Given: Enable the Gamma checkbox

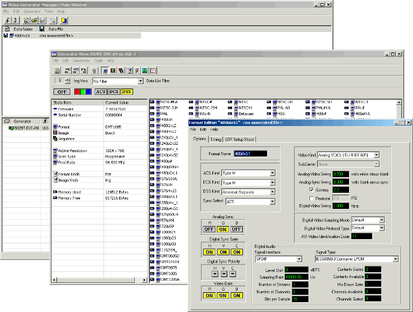Looking at the screenshot, I should pos(312,190).
